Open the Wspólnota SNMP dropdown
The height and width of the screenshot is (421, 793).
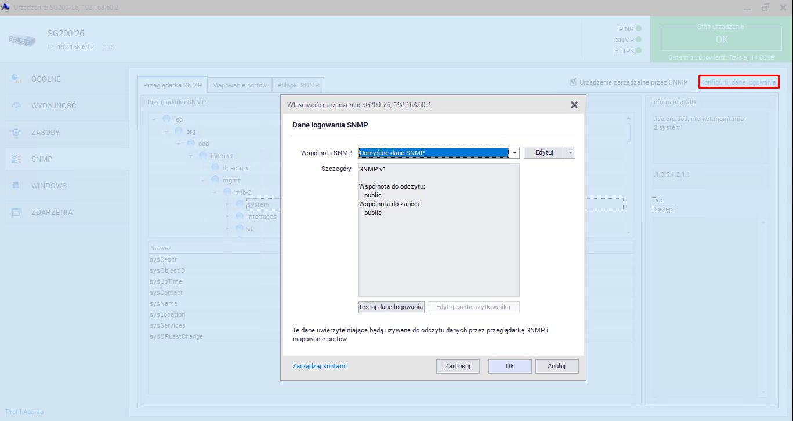point(514,153)
